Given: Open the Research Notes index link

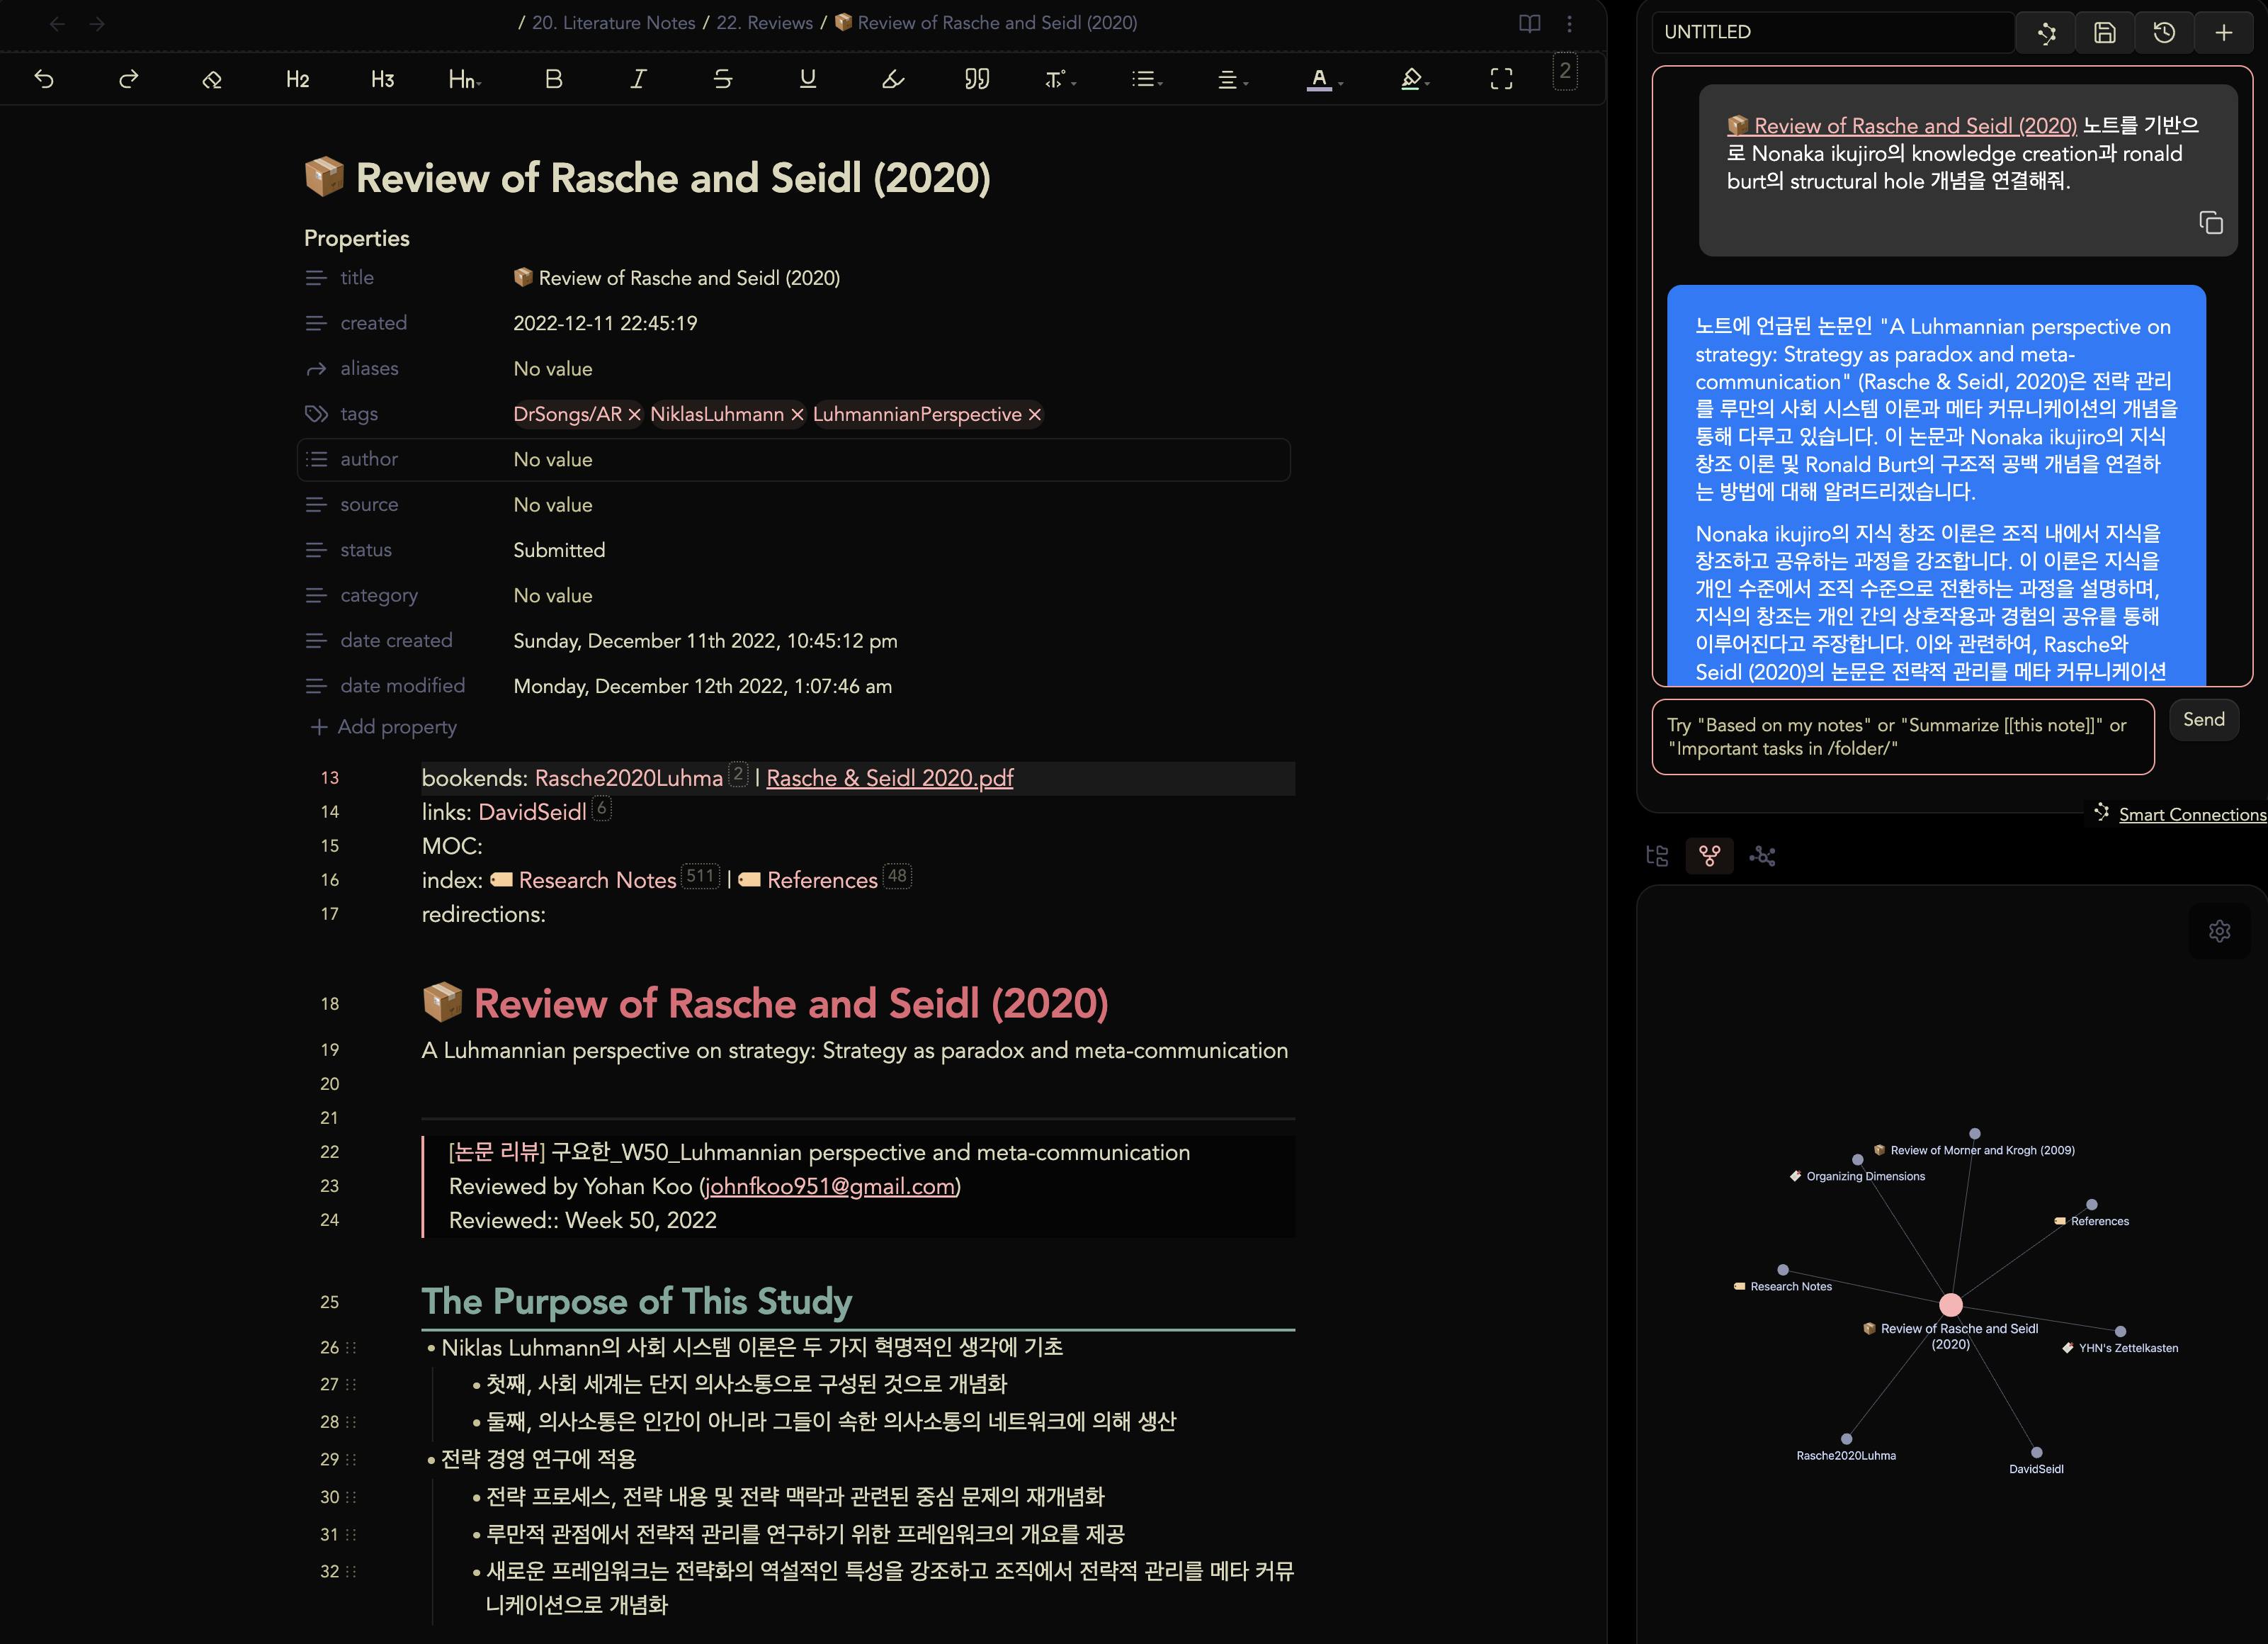Looking at the screenshot, I should point(597,881).
